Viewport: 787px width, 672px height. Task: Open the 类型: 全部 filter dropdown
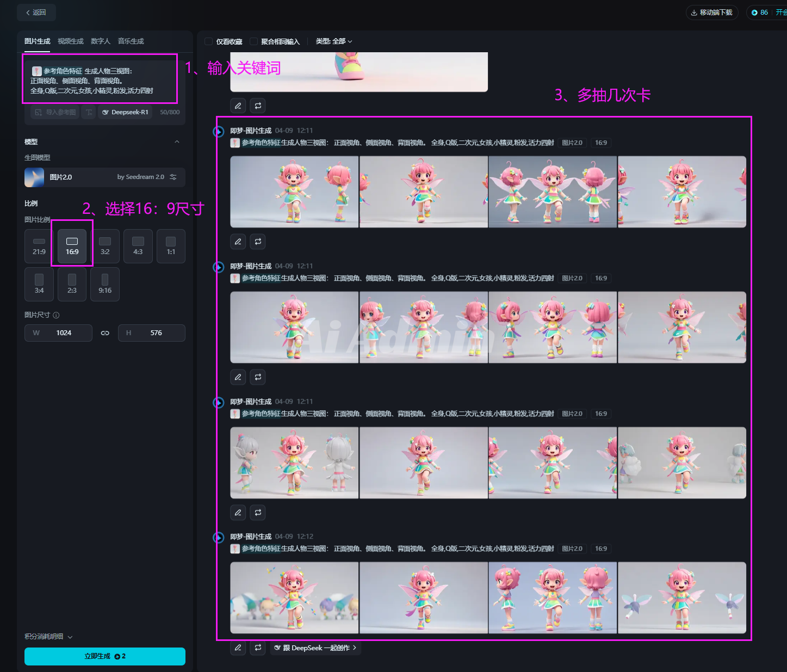(334, 41)
